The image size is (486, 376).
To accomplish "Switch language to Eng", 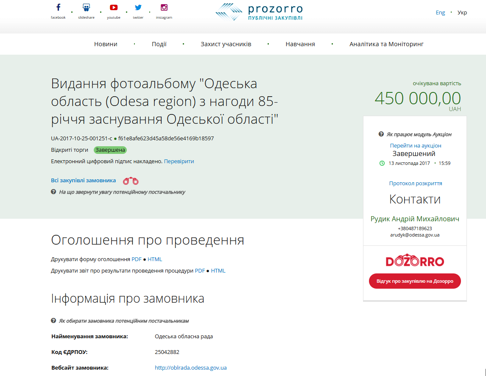I will click(x=440, y=12).
